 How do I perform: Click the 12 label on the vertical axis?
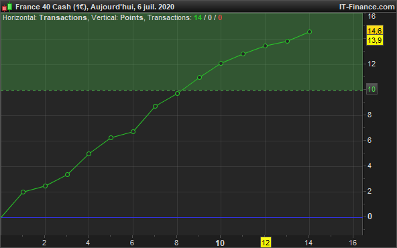[372, 64]
